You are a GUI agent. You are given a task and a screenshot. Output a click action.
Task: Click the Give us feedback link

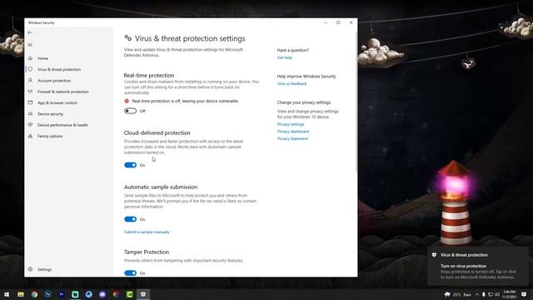point(291,83)
